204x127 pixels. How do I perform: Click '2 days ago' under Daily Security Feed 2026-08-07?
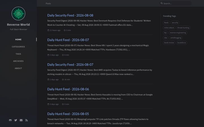[x=54, y=80]
